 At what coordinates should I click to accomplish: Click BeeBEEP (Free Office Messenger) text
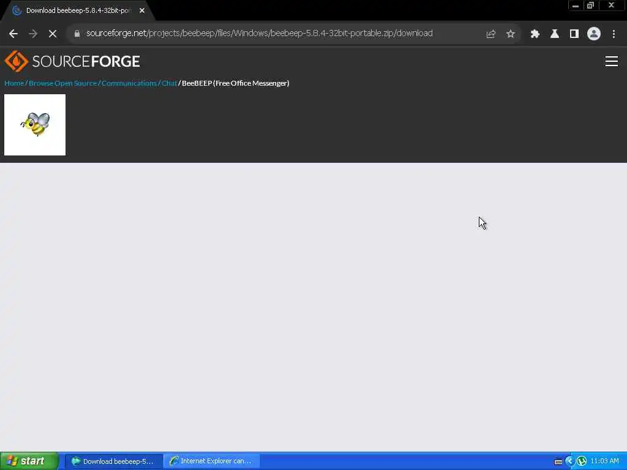click(x=235, y=83)
